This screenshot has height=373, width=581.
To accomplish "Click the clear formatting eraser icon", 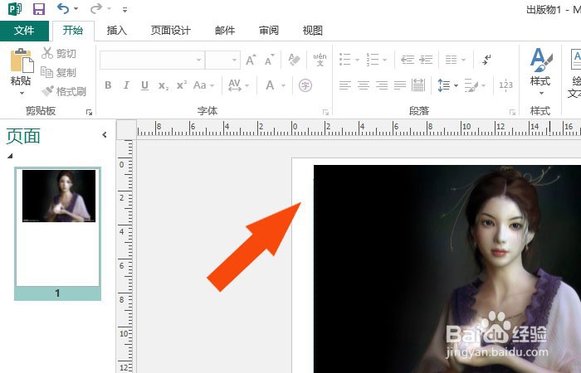I will [x=294, y=60].
